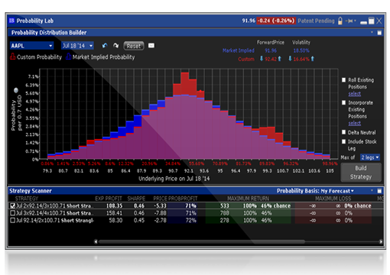
Task: Click select link under Roll Existing Positions
Action: point(355,94)
